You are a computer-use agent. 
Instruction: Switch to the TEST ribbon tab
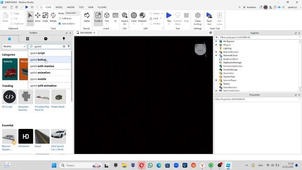81,7
